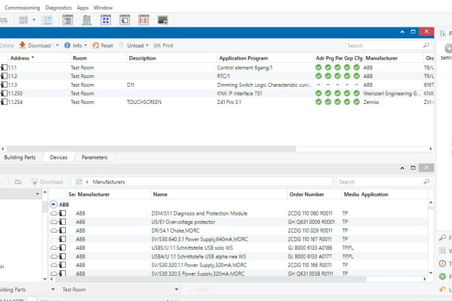Viewport: 452px width, 301px height.
Task: Switch to the Building Parts tab
Action: pyautogui.click(x=20, y=157)
